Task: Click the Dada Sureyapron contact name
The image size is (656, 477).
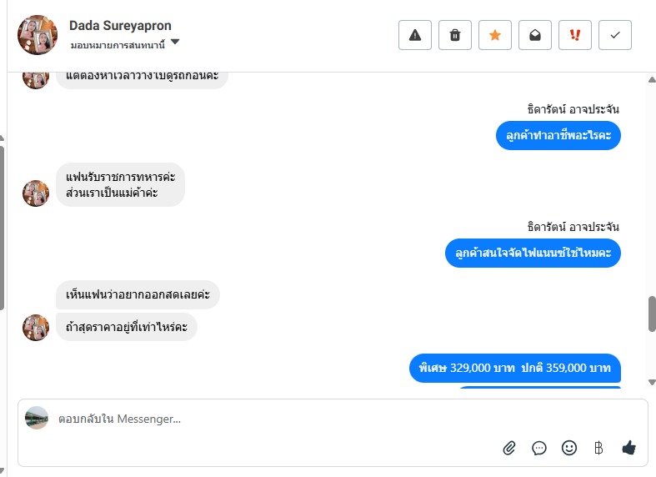Action: click(x=120, y=26)
